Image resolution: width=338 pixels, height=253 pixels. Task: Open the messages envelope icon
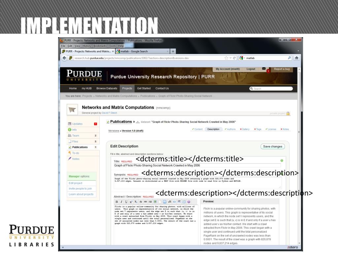pyautogui.click(x=264, y=69)
